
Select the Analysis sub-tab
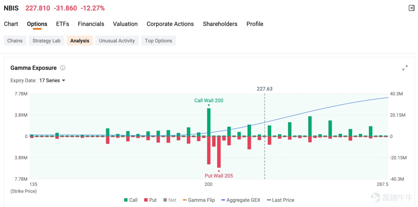pos(80,41)
